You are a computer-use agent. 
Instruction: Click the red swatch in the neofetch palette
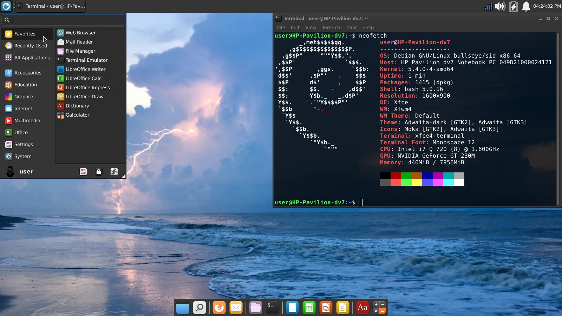[396, 175]
